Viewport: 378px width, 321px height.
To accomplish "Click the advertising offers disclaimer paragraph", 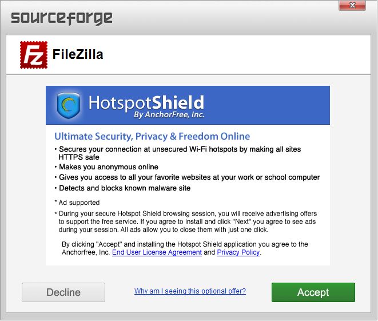I will click(188, 221).
